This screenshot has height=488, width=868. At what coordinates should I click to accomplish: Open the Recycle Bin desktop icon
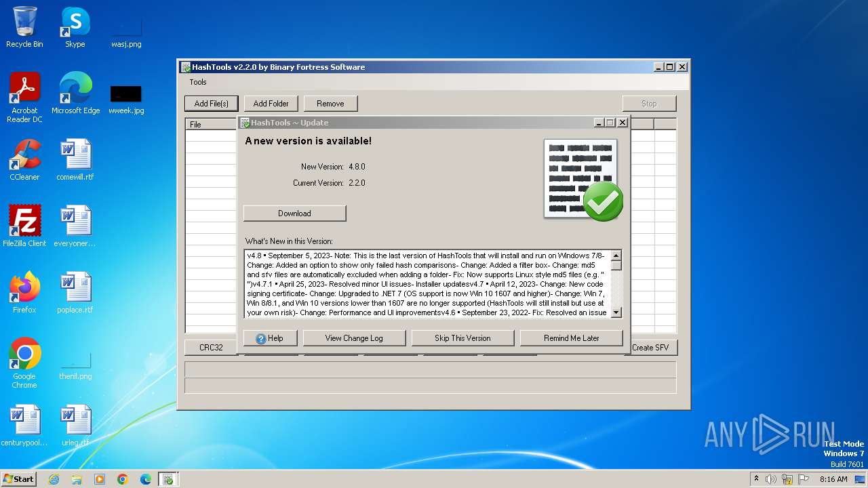pos(24,27)
